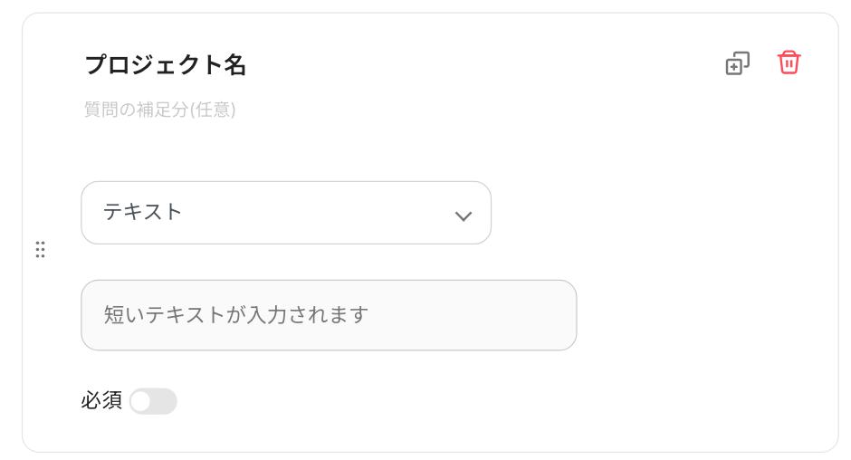Focus the optional supplementary description placeholder
The image size is (851, 460).
coord(160,110)
